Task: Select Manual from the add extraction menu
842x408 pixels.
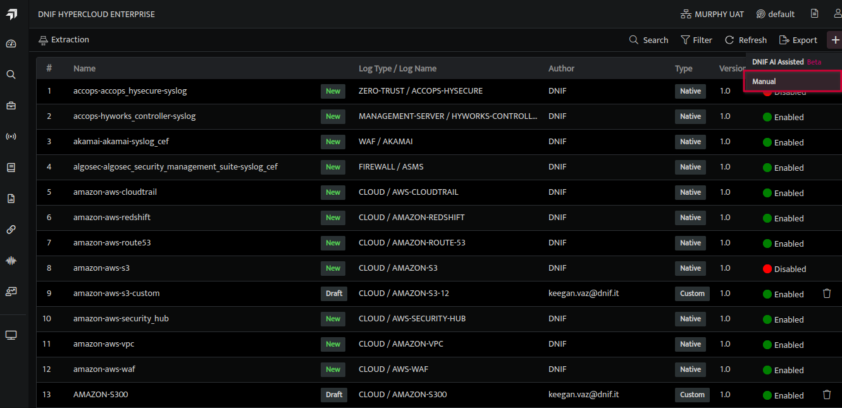Action: pyautogui.click(x=792, y=81)
